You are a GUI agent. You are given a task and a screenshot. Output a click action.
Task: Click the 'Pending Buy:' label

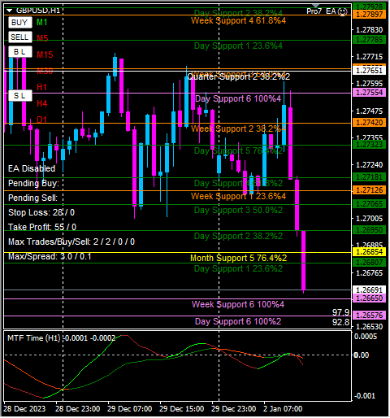[x=33, y=183]
